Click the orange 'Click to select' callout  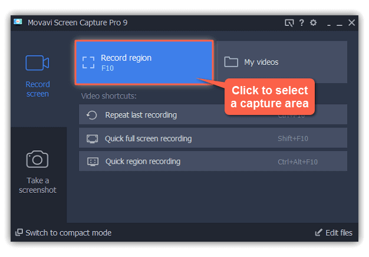[x=269, y=97]
